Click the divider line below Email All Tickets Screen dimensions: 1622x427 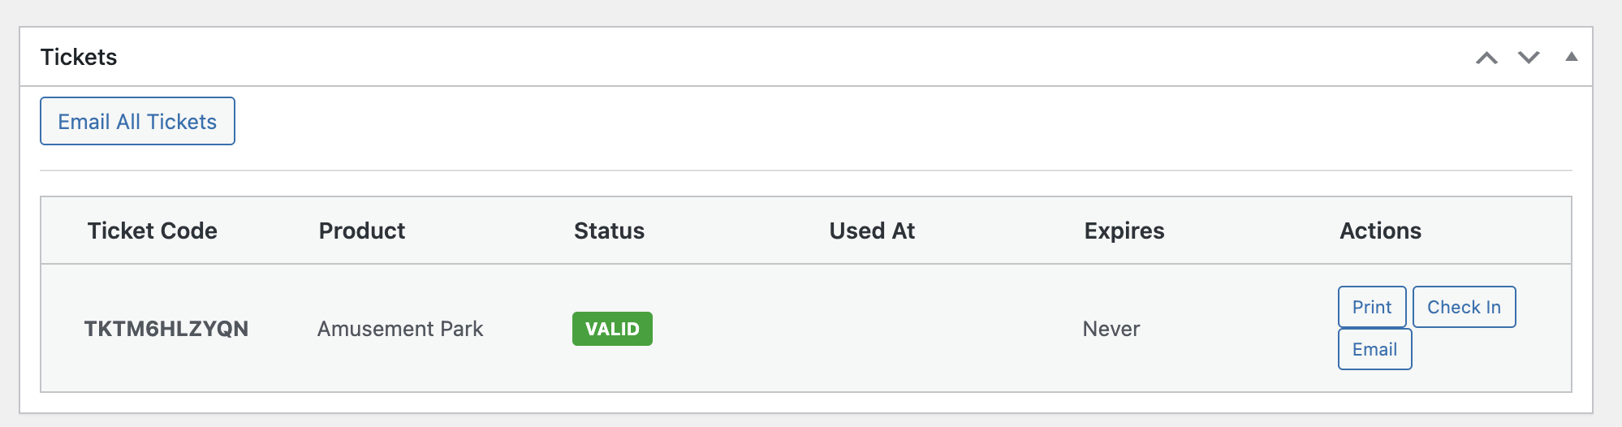pos(805,170)
